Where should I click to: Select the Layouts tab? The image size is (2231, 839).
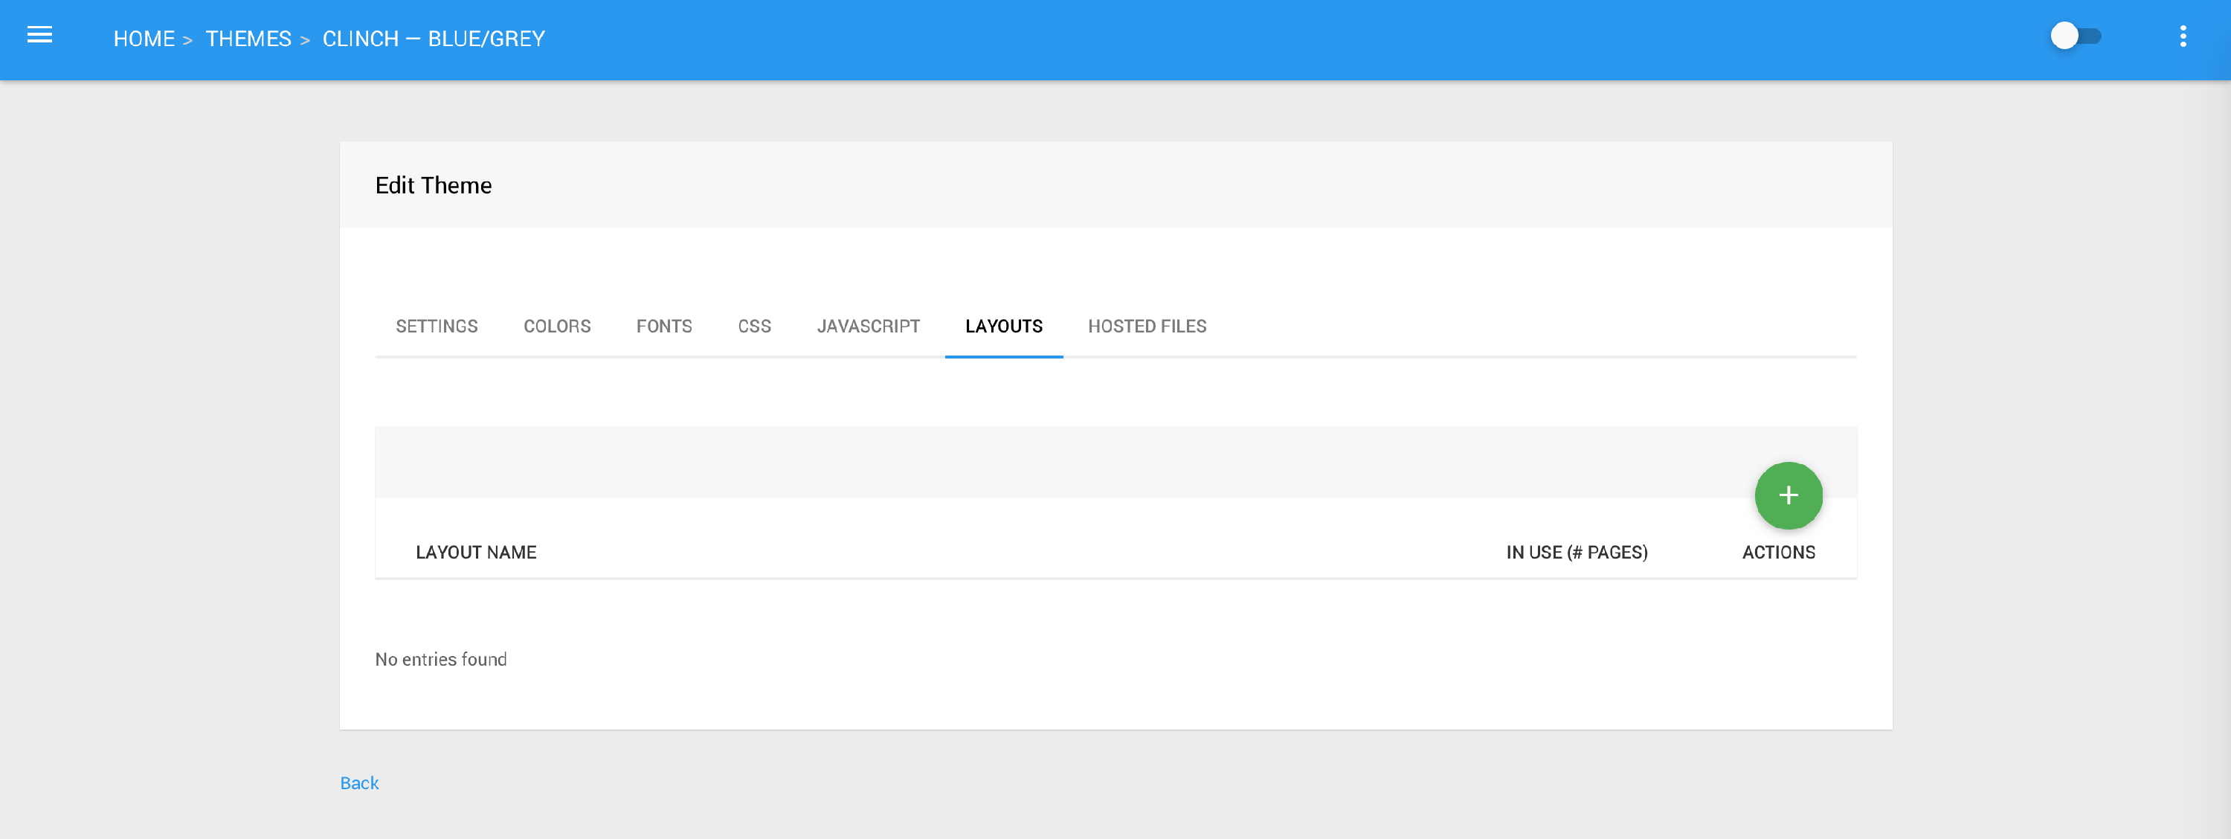click(1003, 327)
